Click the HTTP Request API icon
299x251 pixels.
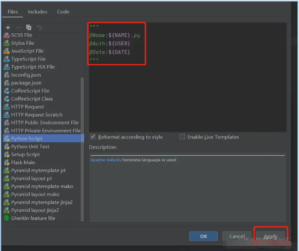coord(6,107)
